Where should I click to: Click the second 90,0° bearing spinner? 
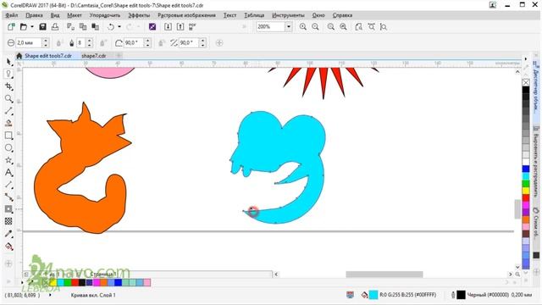pos(203,43)
